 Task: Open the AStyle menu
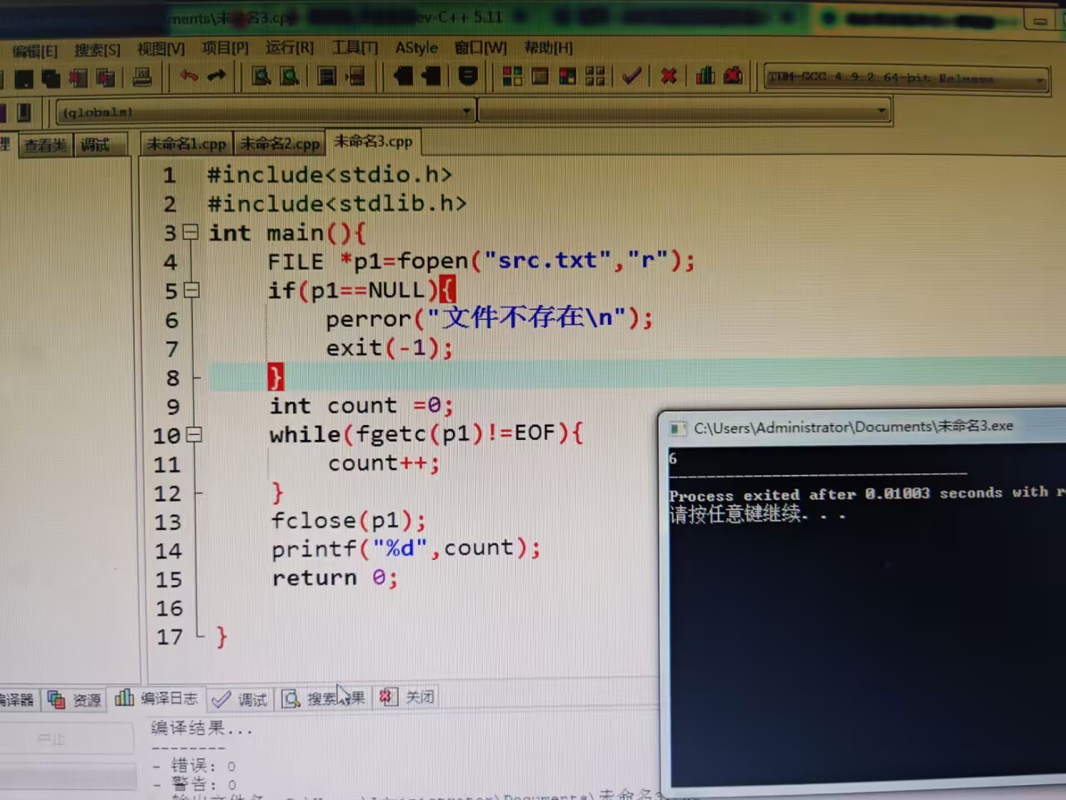[416, 47]
